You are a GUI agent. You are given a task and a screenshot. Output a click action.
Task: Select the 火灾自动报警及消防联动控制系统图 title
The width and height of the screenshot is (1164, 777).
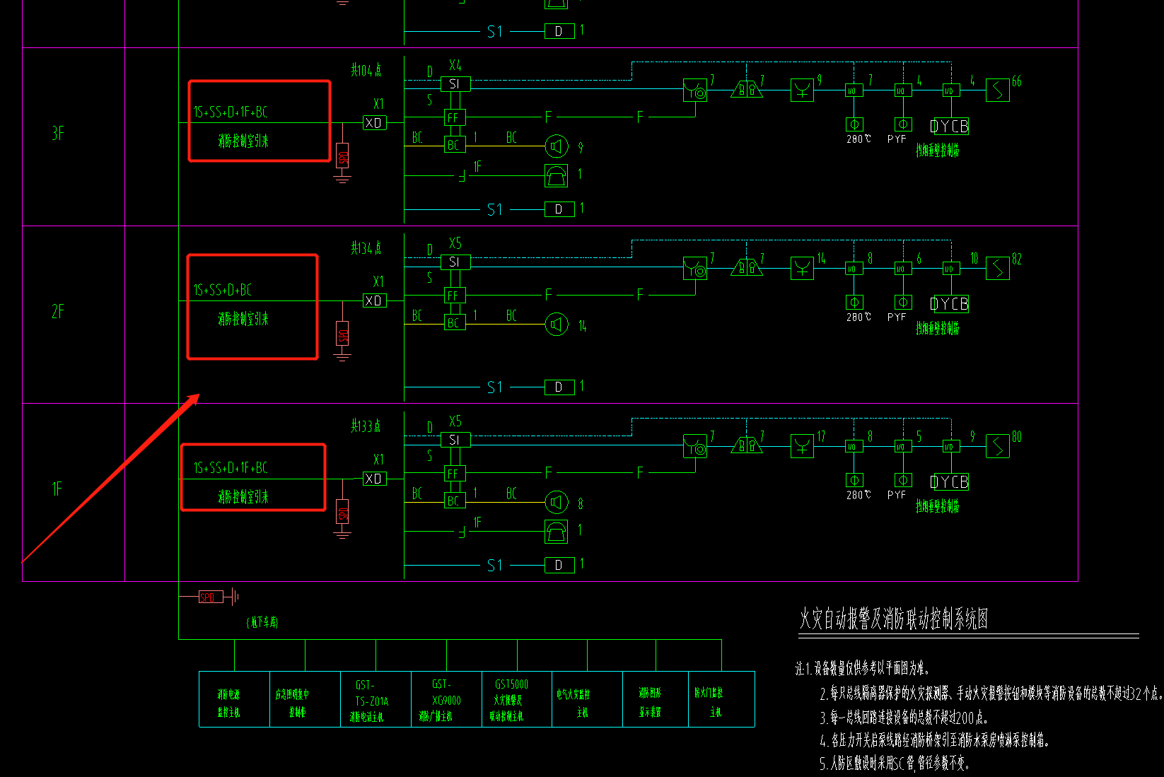pyautogui.click(x=894, y=619)
